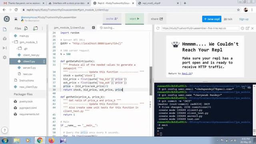Close the Repl.it browser tab
The width and height of the screenshot is (256, 144).
pos(133,3)
